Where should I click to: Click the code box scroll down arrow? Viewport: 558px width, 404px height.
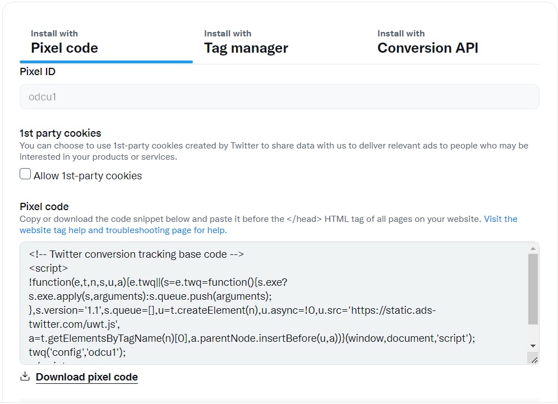(x=533, y=346)
